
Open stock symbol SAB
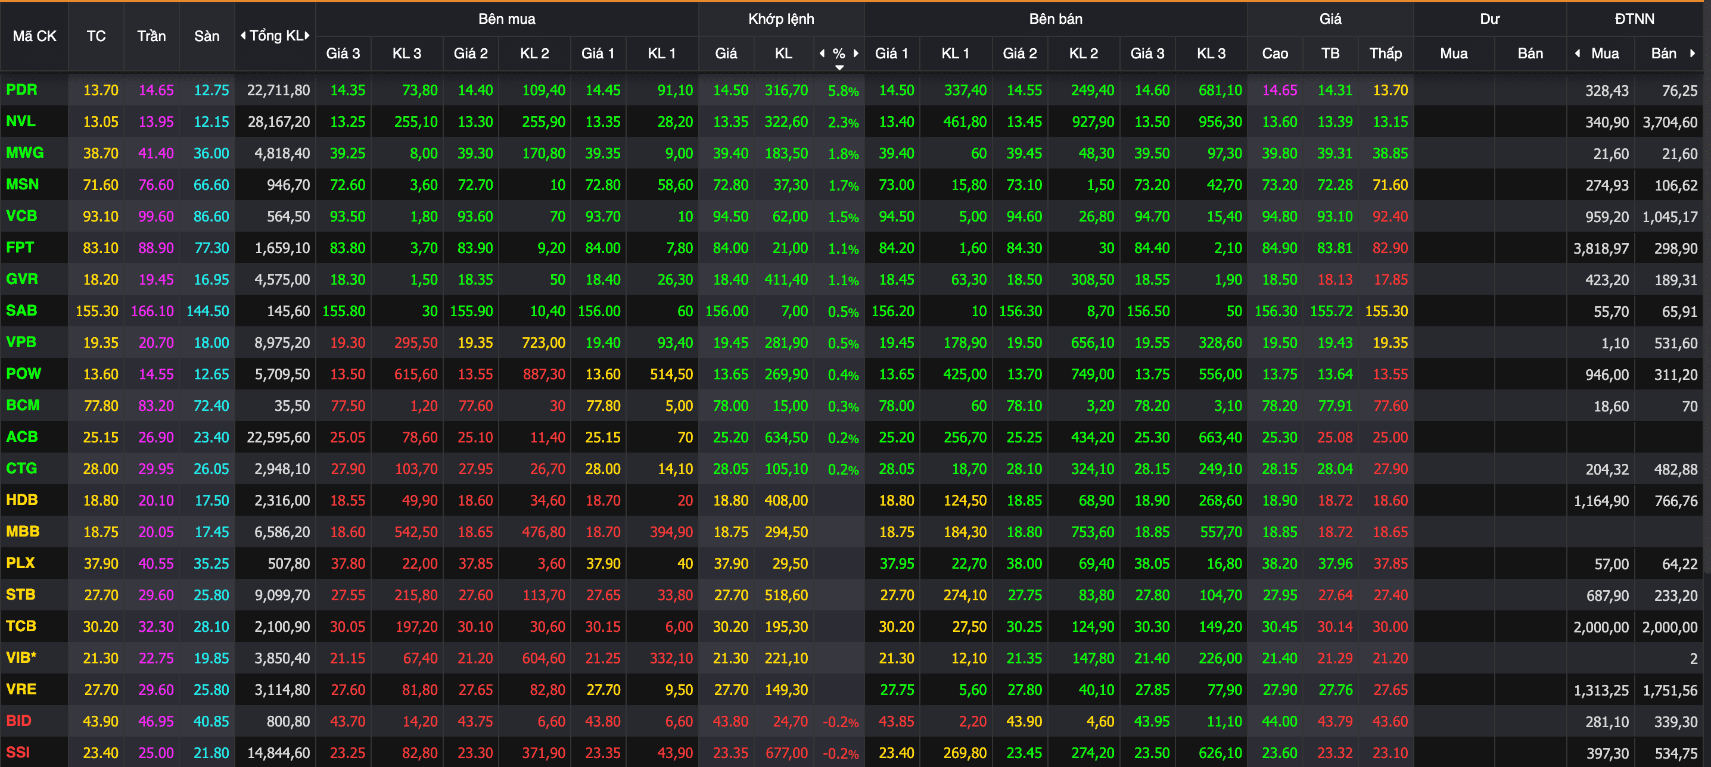(x=22, y=310)
